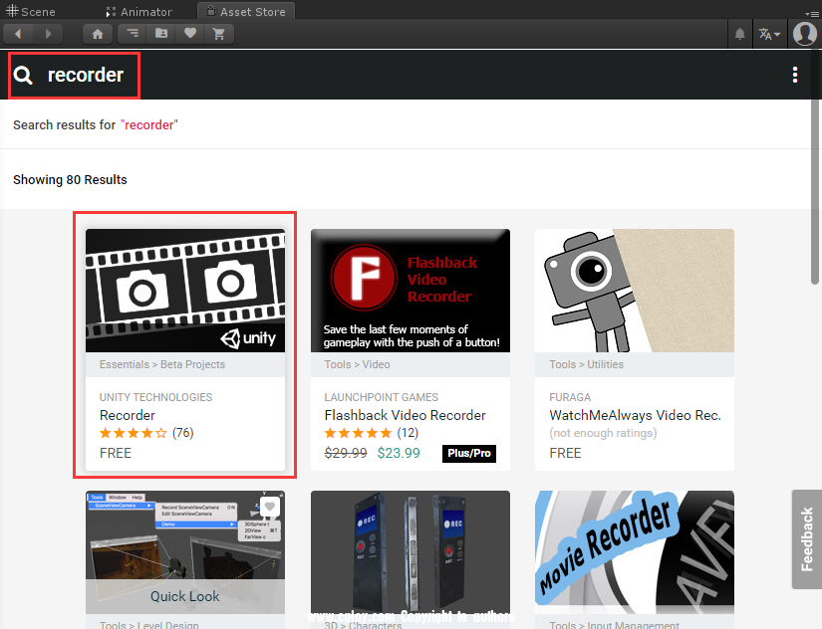
Task: Open the Movie Recorder thumbnail
Action: 635,552
